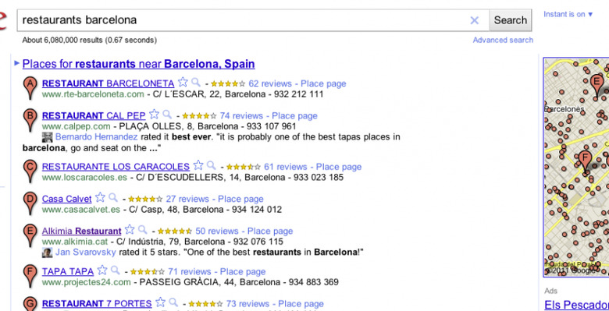The image size is (609, 311).
Task: Open the Advanced search link
Action: pyautogui.click(x=503, y=40)
